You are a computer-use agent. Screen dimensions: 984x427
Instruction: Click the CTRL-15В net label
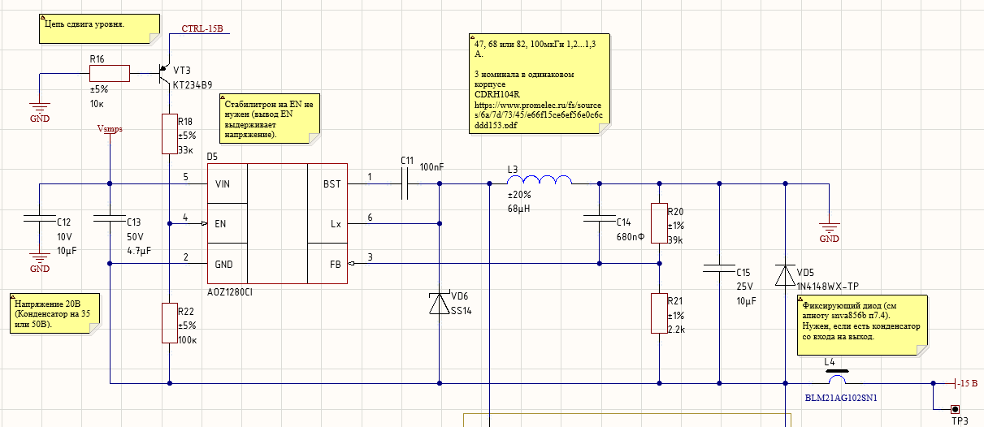(x=204, y=28)
